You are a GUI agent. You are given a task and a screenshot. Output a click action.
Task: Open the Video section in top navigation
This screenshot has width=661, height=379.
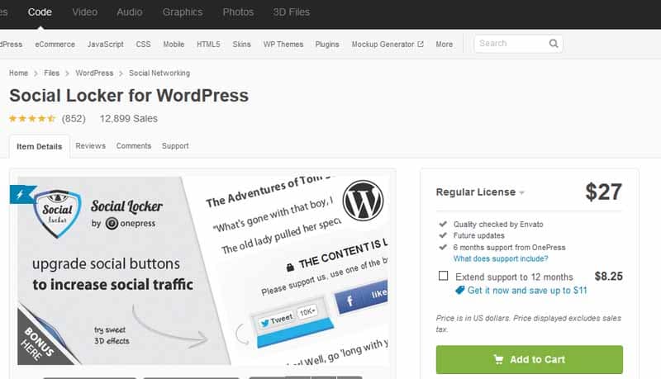coord(85,12)
